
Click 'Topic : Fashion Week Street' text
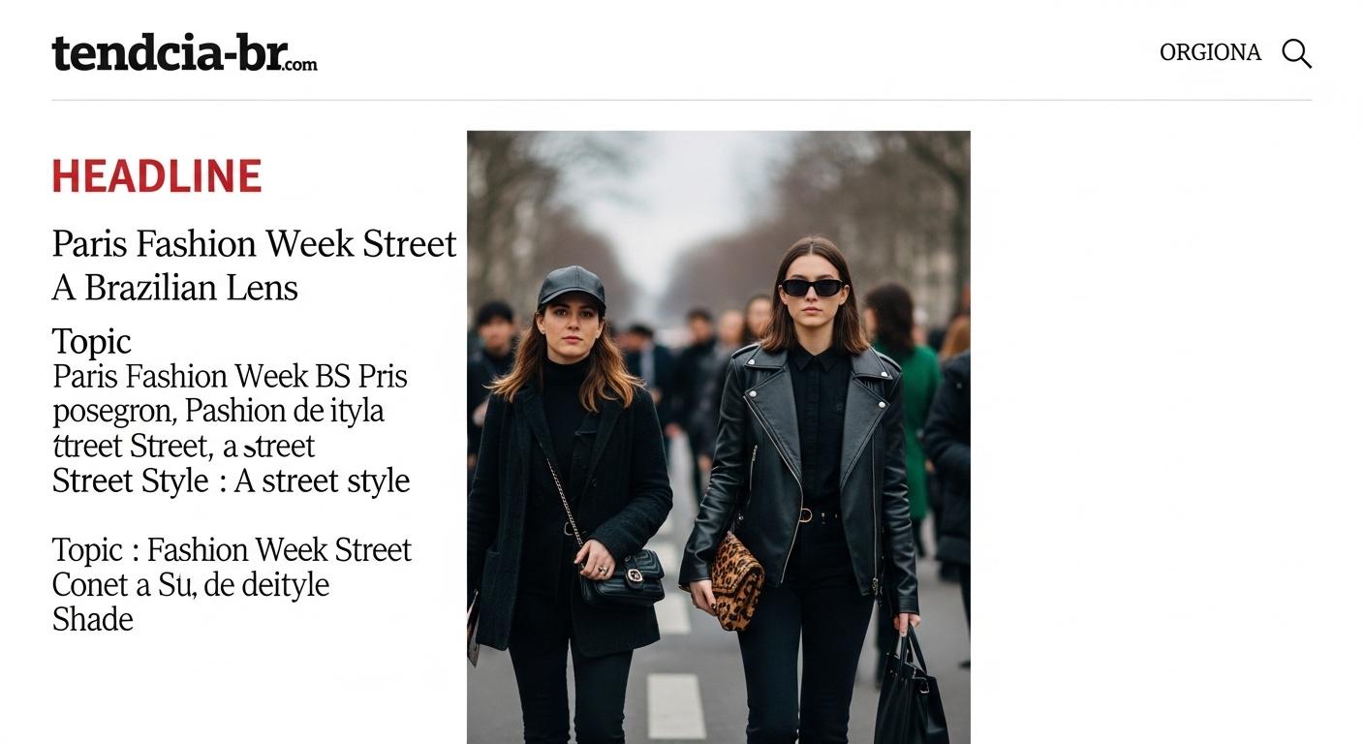point(232,550)
